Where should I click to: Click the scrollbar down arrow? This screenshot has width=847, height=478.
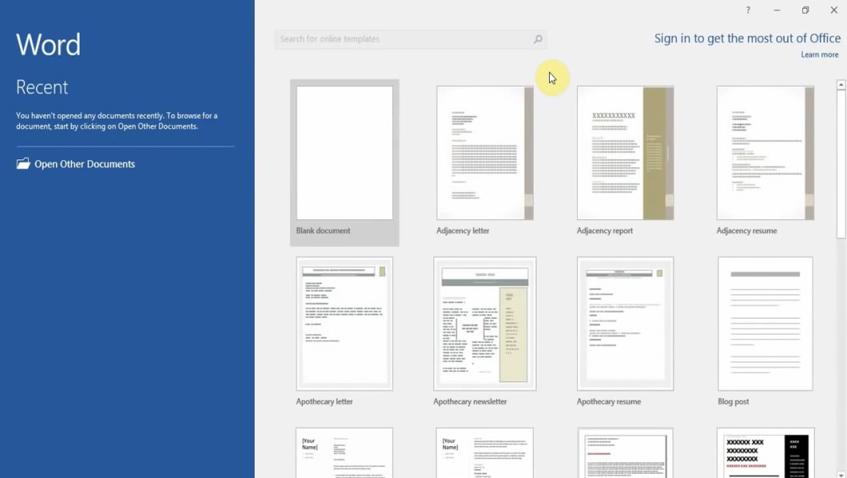point(841,474)
